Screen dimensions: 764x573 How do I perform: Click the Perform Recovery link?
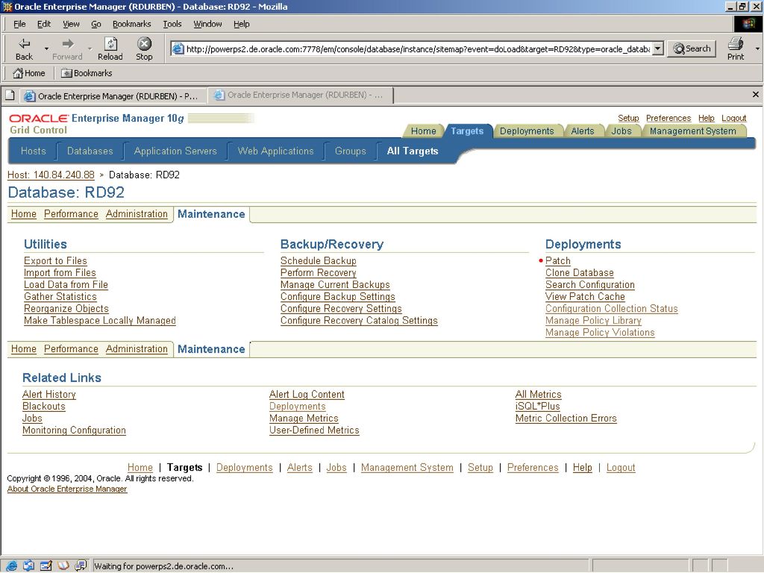pos(318,273)
